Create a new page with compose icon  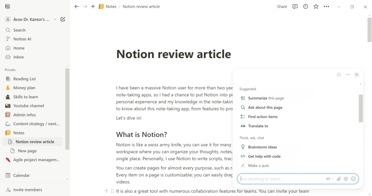(63, 19)
